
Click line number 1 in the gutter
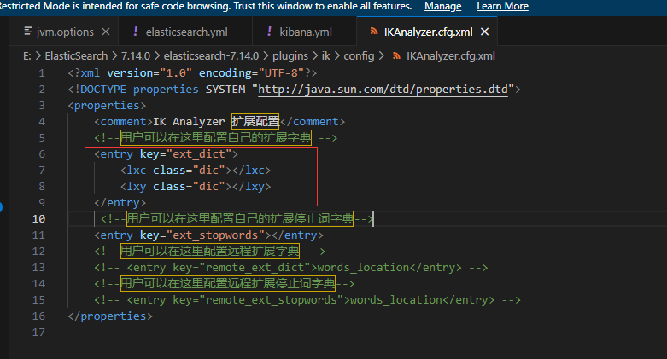42,73
